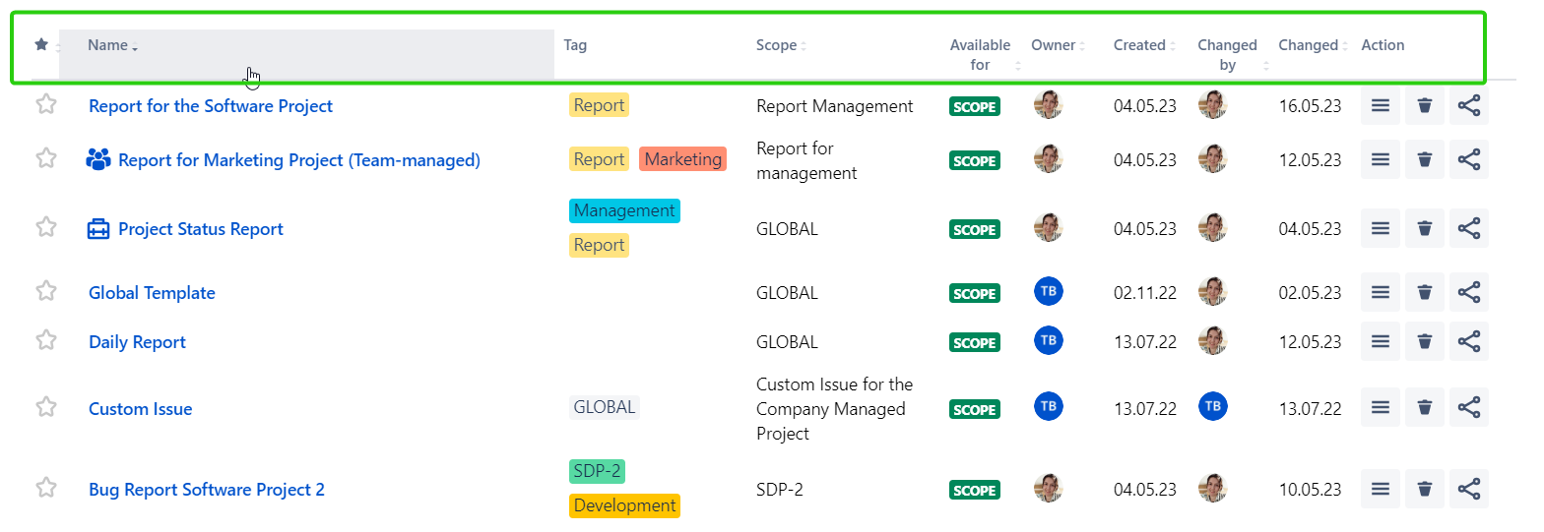Screen dimensions: 1544x532
Task: Toggle favorite star for Daily Report
Action: coord(46,340)
